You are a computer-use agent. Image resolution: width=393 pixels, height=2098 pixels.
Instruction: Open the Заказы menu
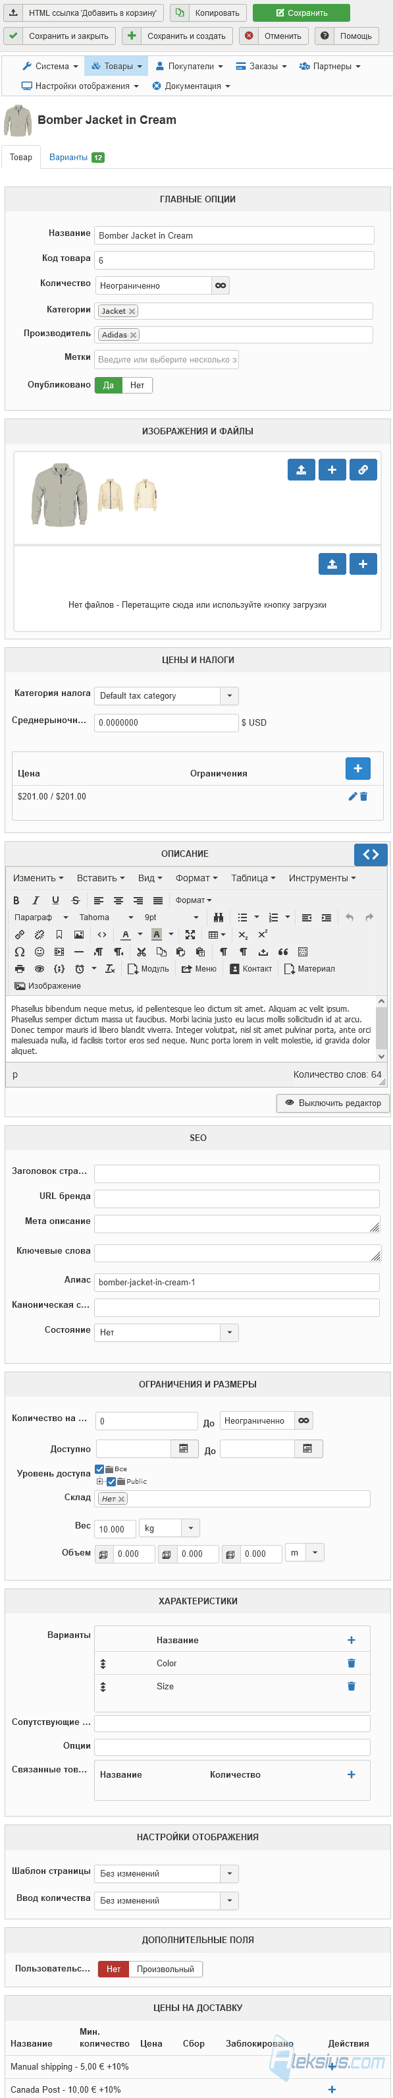[x=261, y=66]
